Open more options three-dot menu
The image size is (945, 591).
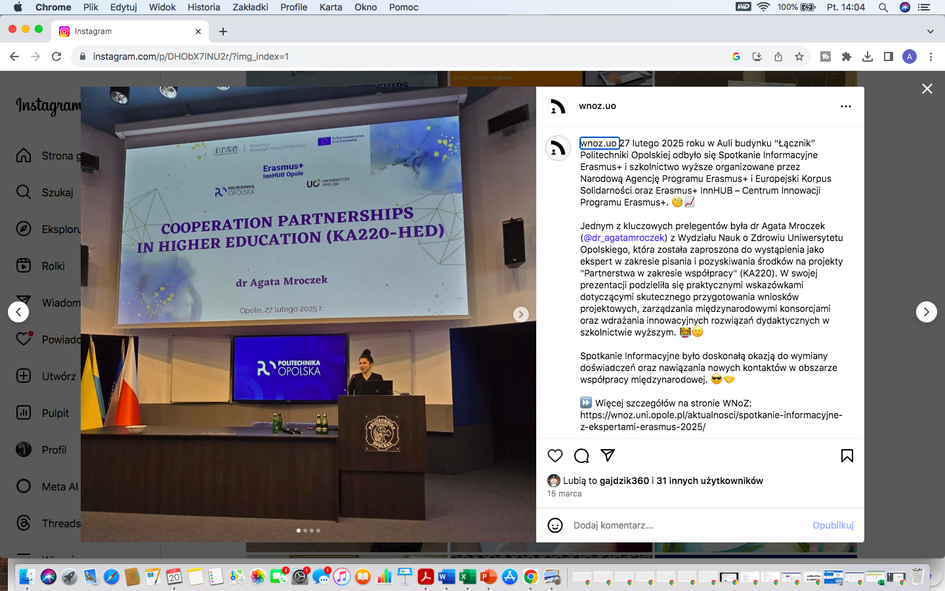point(845,106)
